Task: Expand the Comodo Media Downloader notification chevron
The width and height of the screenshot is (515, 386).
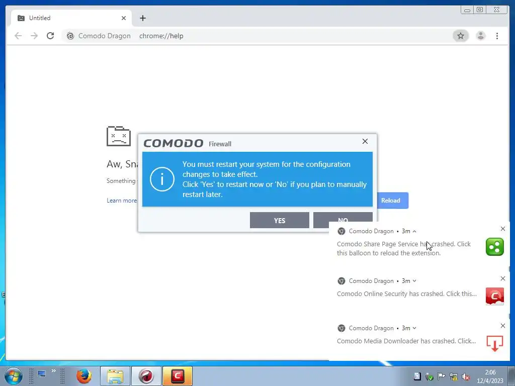Action: [414, 328]
